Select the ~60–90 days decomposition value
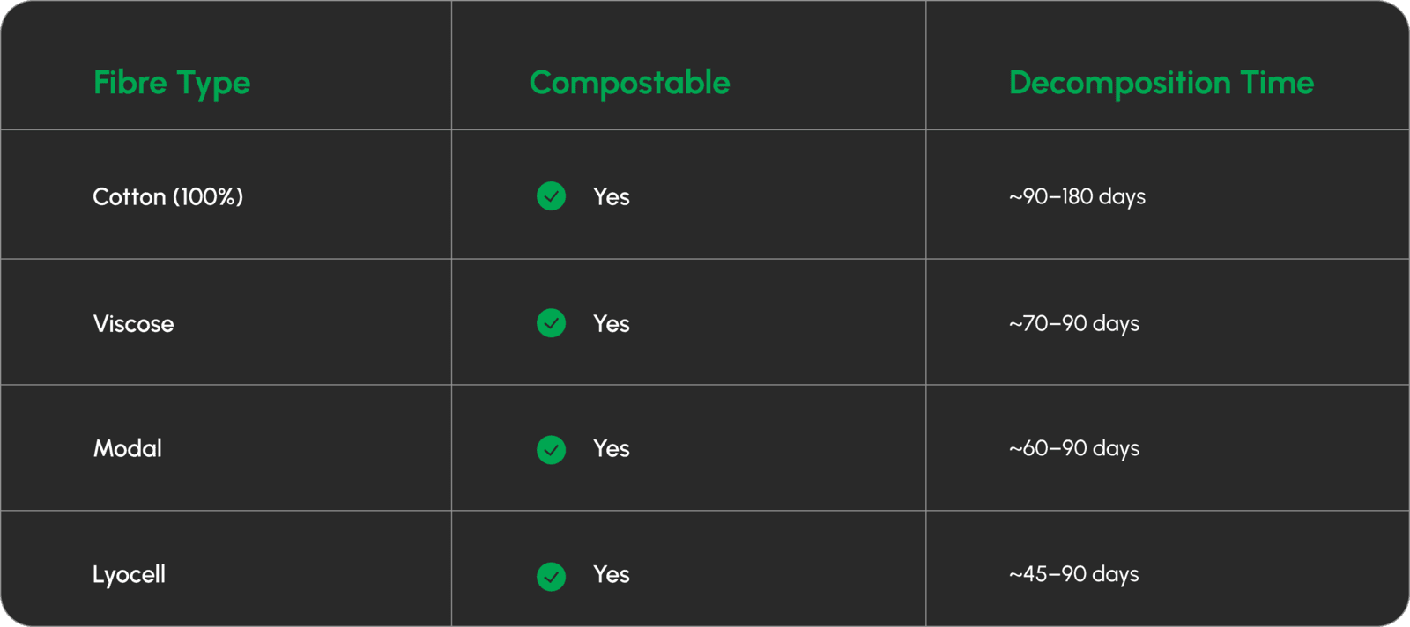 tap(1074, 449)
